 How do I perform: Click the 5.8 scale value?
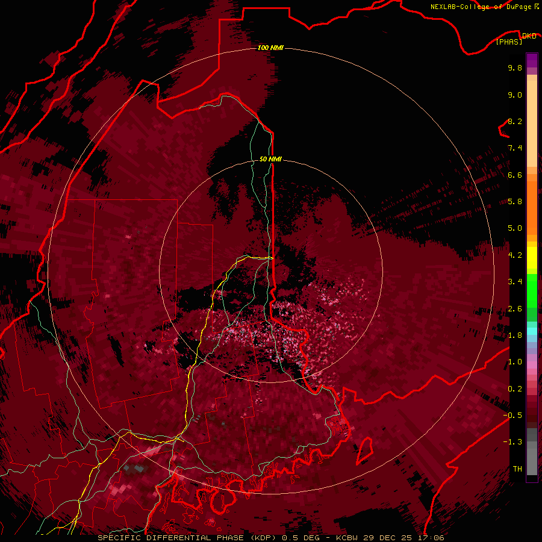pos(515,201)
